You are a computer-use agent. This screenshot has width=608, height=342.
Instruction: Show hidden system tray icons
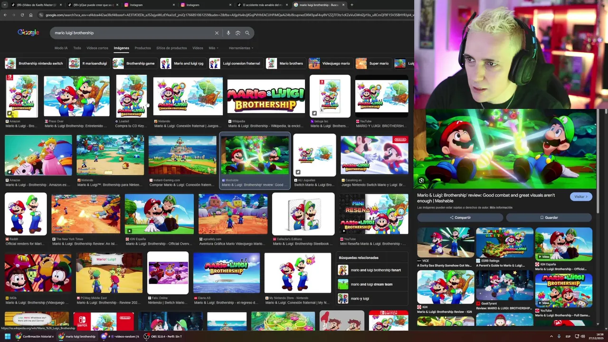coord(551,336)
